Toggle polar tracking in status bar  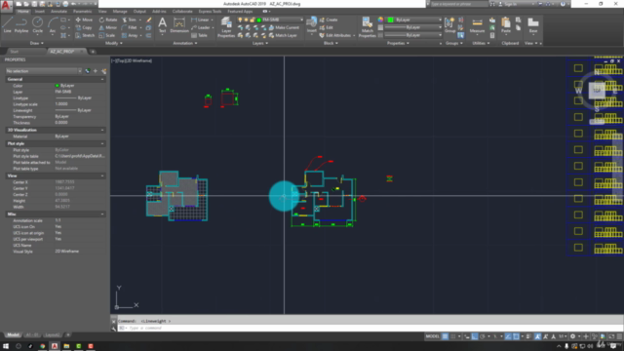click(x=483, y=336)
